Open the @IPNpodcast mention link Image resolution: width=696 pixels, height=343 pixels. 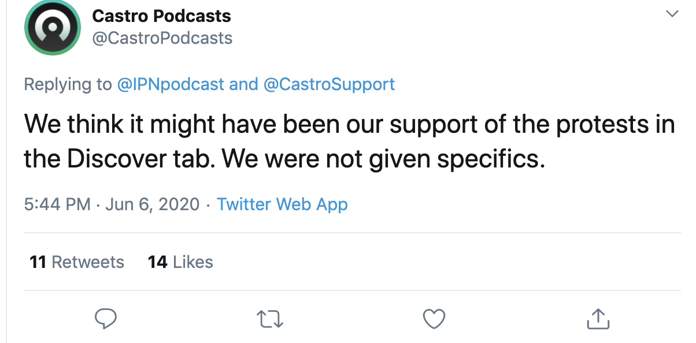pyautogui.click(x=171, y=84)
